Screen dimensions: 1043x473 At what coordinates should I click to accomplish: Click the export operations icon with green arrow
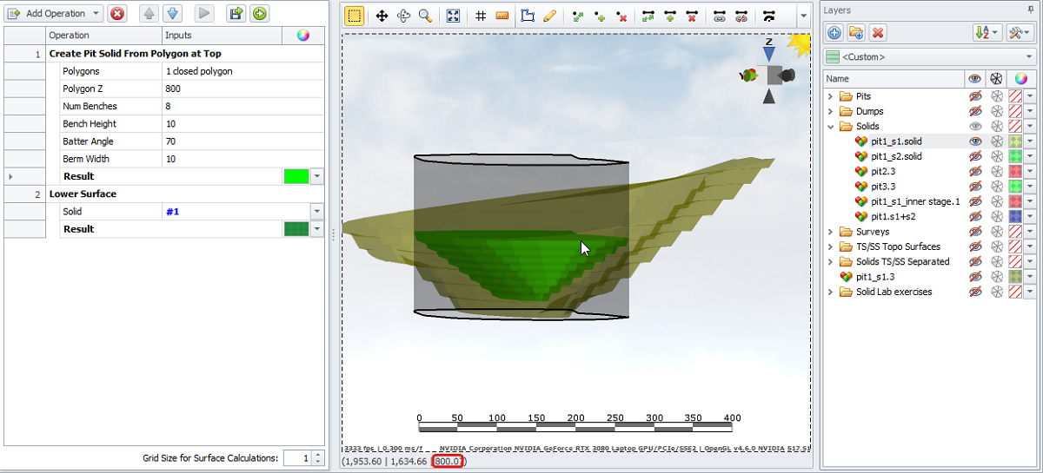236,14
